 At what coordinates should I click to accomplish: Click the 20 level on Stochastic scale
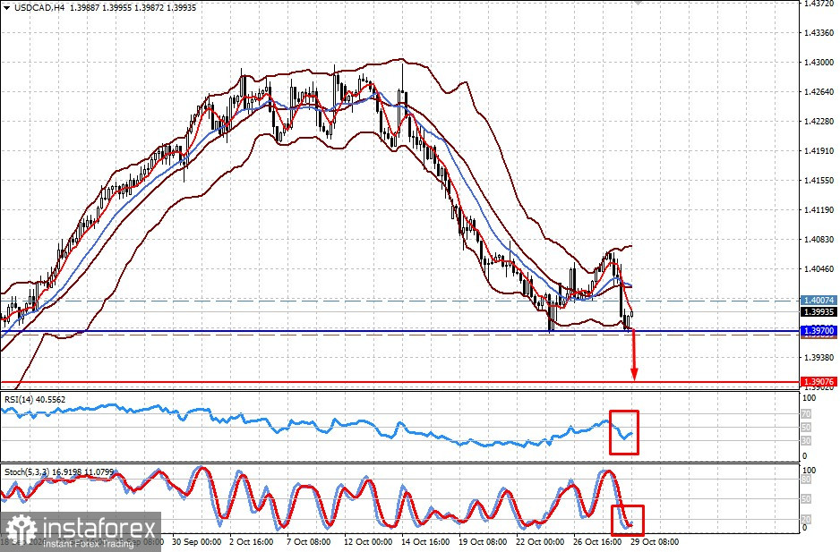806,519
